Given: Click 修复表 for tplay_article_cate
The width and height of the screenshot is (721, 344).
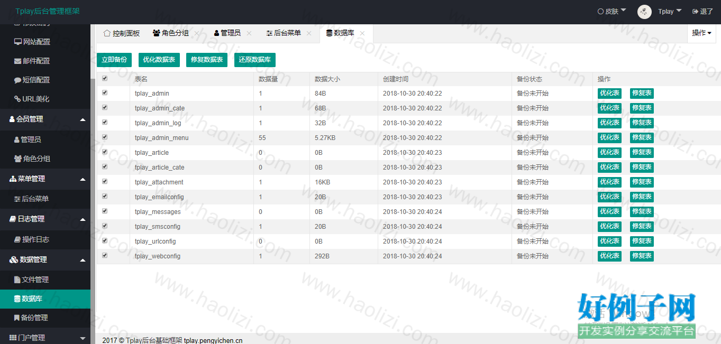Looking at the screenshot, I should click(x=642, y=167).
